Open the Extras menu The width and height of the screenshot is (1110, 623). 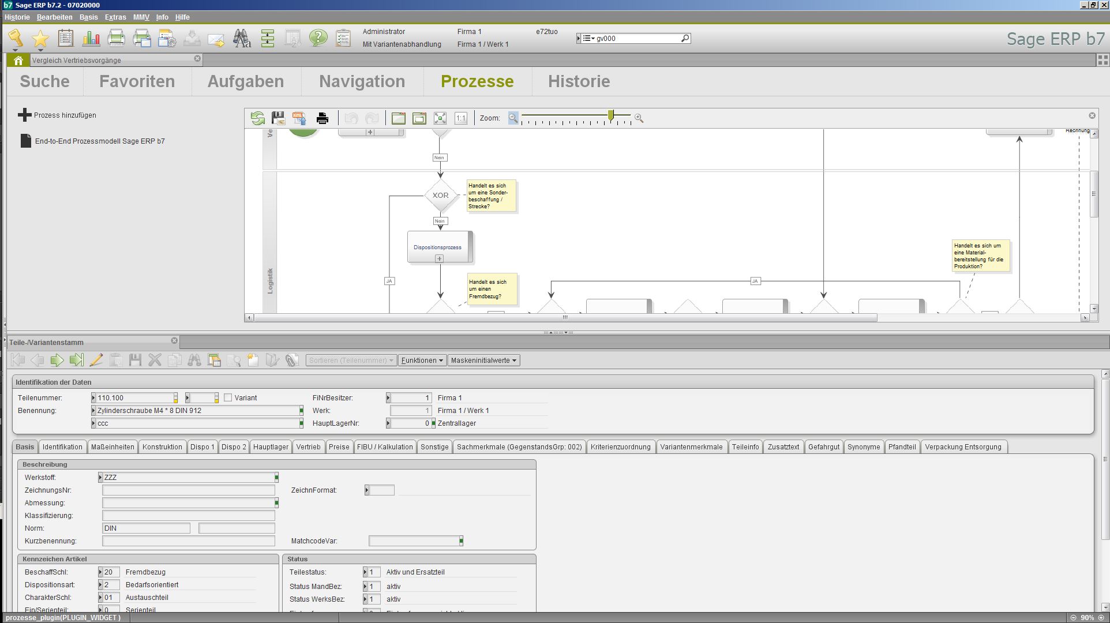pyautogui.click(x=115, y=17)
